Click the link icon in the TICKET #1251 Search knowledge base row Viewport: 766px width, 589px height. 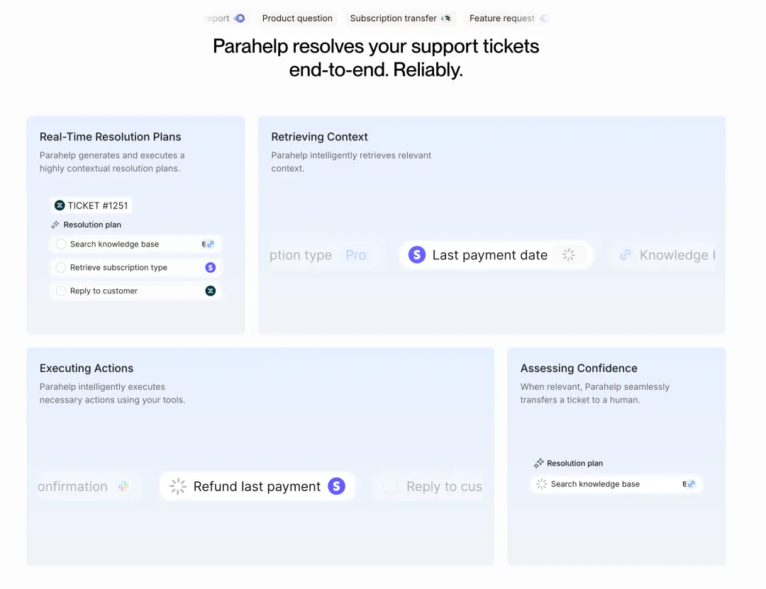coord(209,244)
